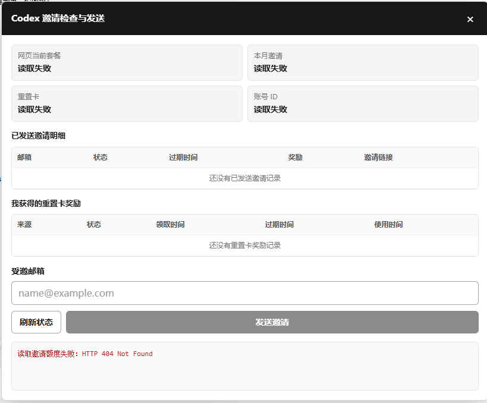Click the Codex 邀请检查与发送 dialog title
Viewport: 487px width, 403px height.
point(58,18)
